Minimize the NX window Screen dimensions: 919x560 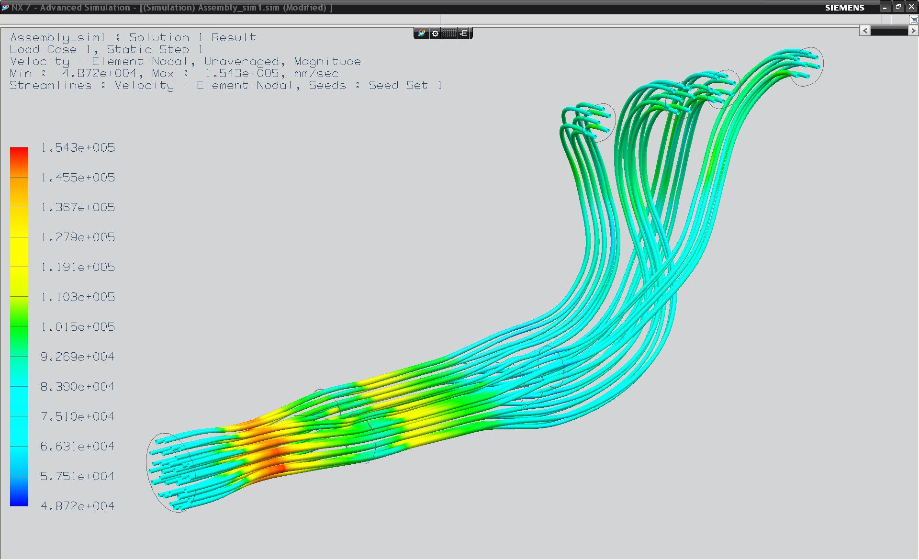click(x=885, y=7)
